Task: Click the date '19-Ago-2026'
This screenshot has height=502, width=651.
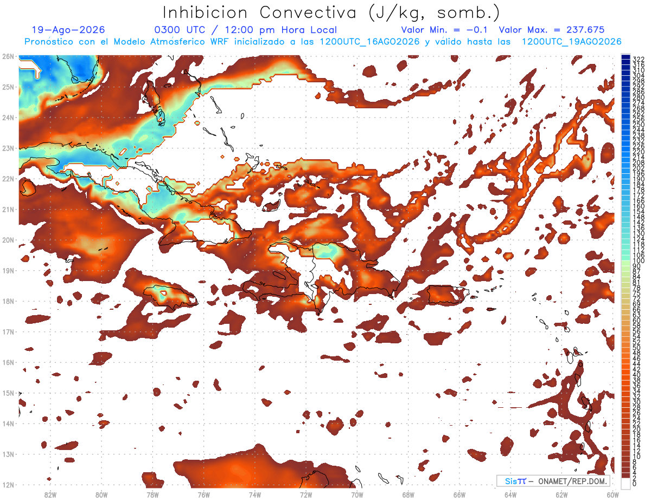Action: point(68,30)
